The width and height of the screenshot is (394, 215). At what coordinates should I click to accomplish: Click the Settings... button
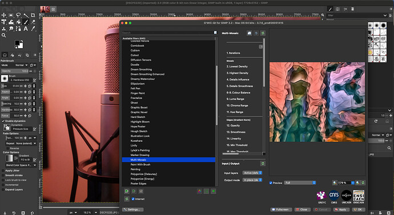pos(133,209)
